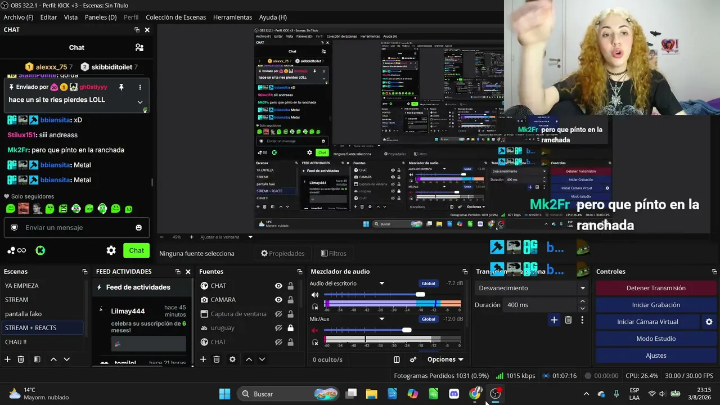This screenshot has width=720, height=405.
Task: Increase transition duration with up arrow
Action: click(x=582, y=301)
